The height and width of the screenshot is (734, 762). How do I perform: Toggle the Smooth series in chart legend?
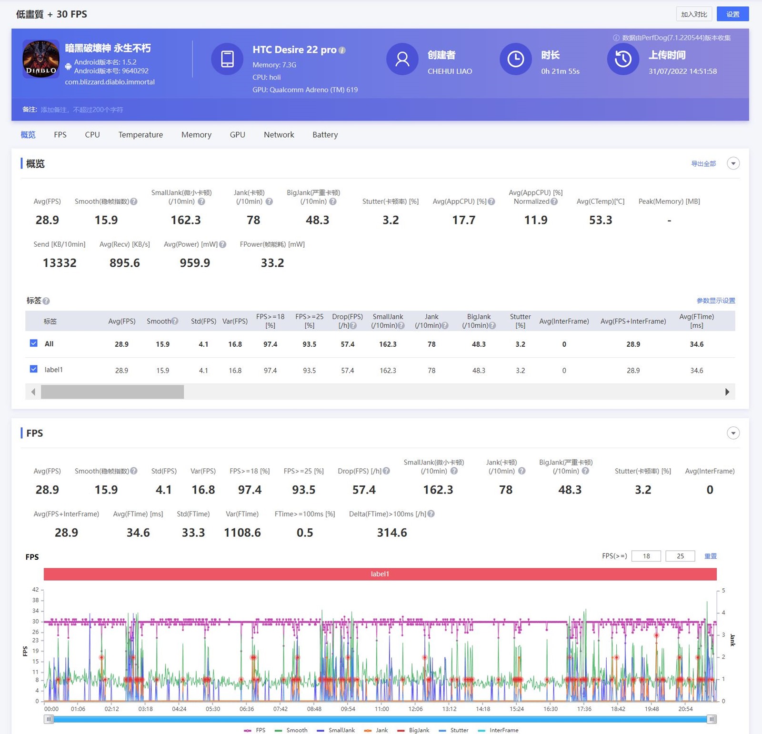291,730
